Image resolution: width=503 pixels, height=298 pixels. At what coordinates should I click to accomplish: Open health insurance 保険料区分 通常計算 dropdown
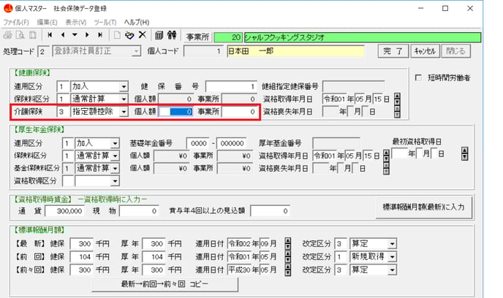124,99
